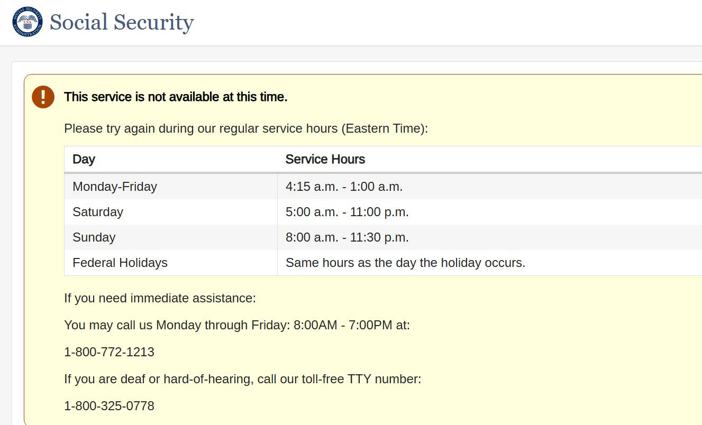The width and height of the screenshot is (702, 425).
Task: Click the alert icon next to the error message
Action: (x=43, y=97)
